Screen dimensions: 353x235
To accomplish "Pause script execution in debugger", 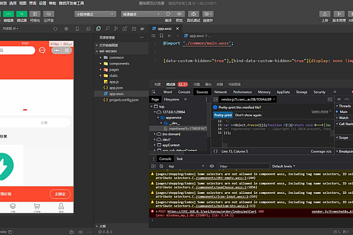I will pos(338,100).
